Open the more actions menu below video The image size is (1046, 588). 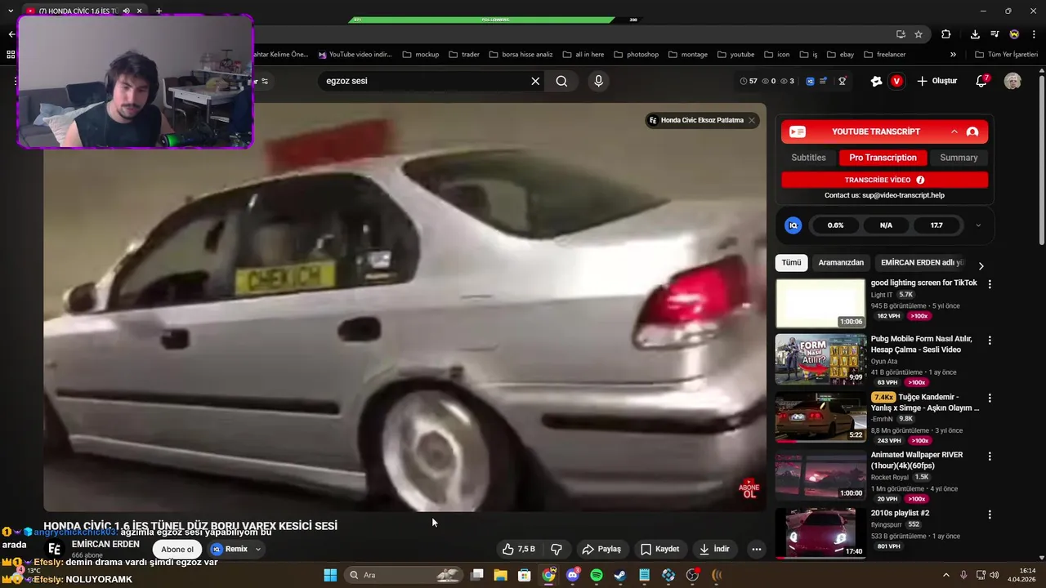[756, 549]
